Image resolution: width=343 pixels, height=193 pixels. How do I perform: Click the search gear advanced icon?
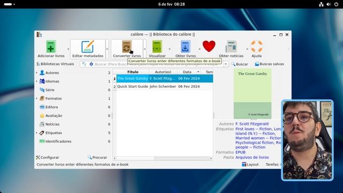(91, 64)
